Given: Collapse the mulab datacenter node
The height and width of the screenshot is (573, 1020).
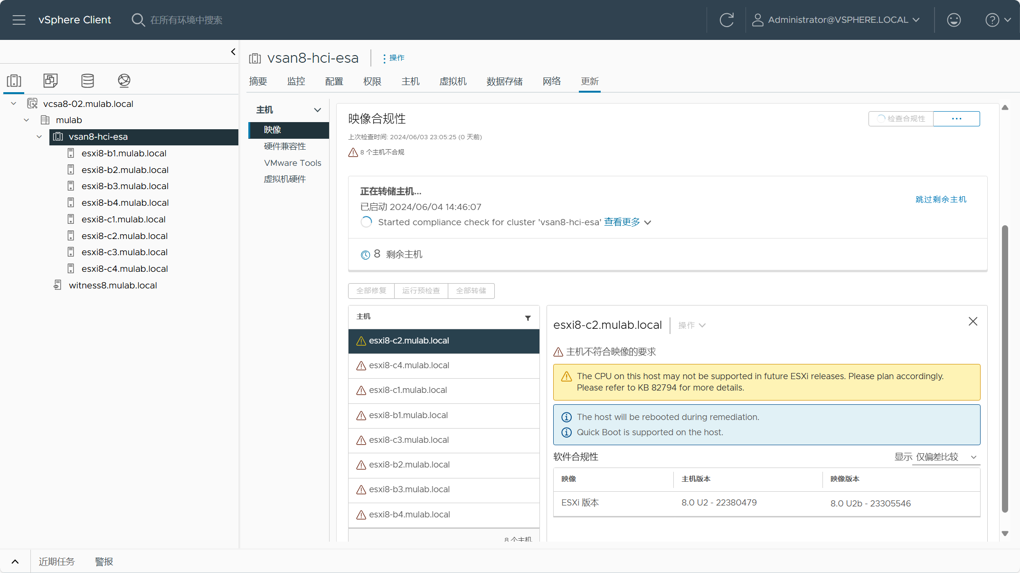Looking at the screenshot, I should pyautogui.click(x=27, y=120).
